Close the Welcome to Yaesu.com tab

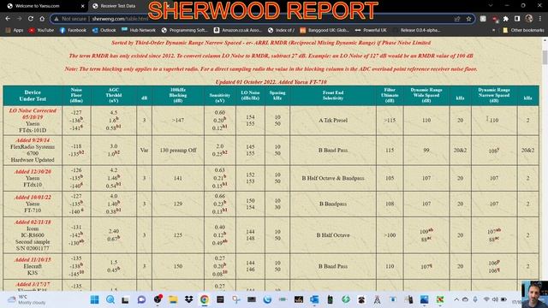(82, 6)
